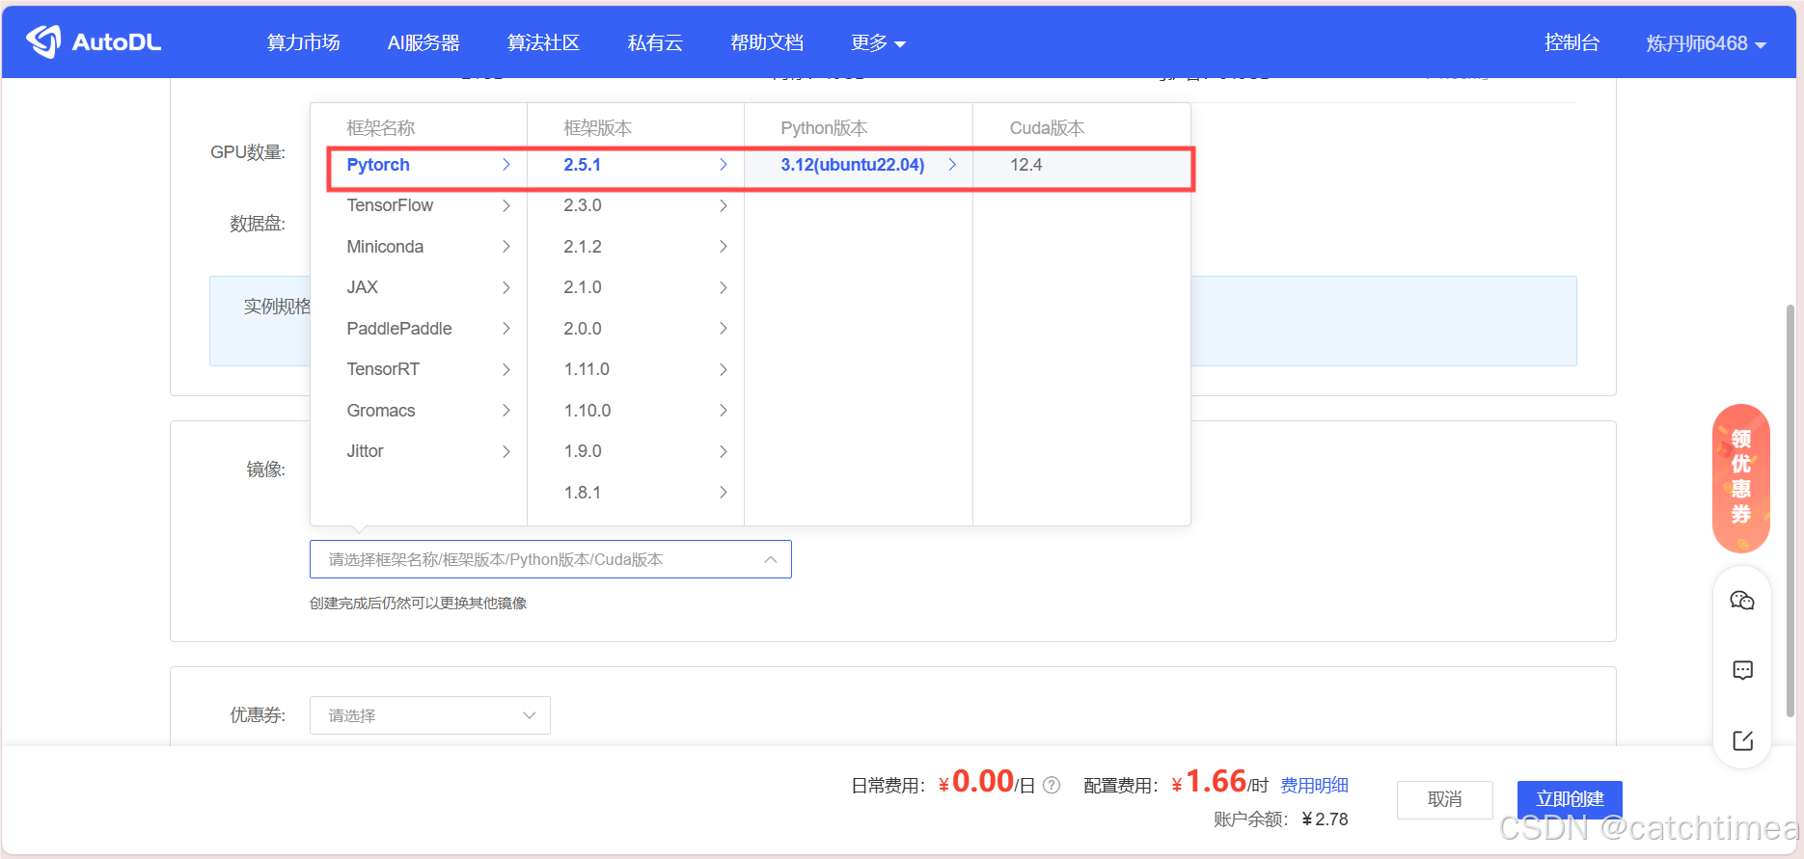
Task: Expand chevron next to JAX
Action: [506, 287]
